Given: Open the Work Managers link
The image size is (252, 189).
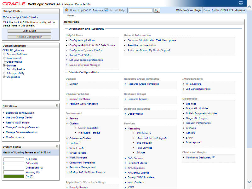Looking at the screenshot, I should [x=78, y=157].
